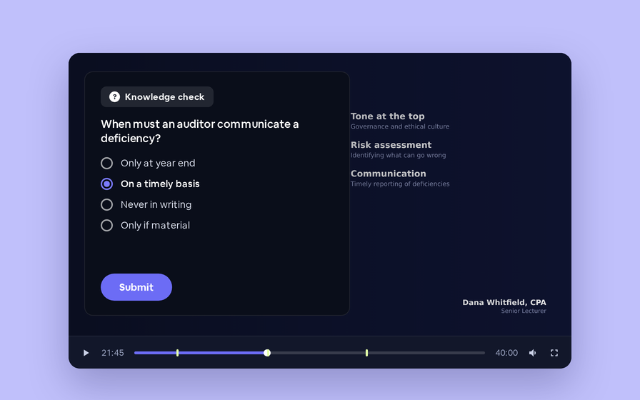Viewport: 640px width, 400px height.
Task: Click the progress bar scrubber handle
Action: pos(267,353)
